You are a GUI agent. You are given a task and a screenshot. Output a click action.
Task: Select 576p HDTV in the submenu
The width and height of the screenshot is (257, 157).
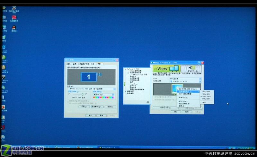point(207,99)
